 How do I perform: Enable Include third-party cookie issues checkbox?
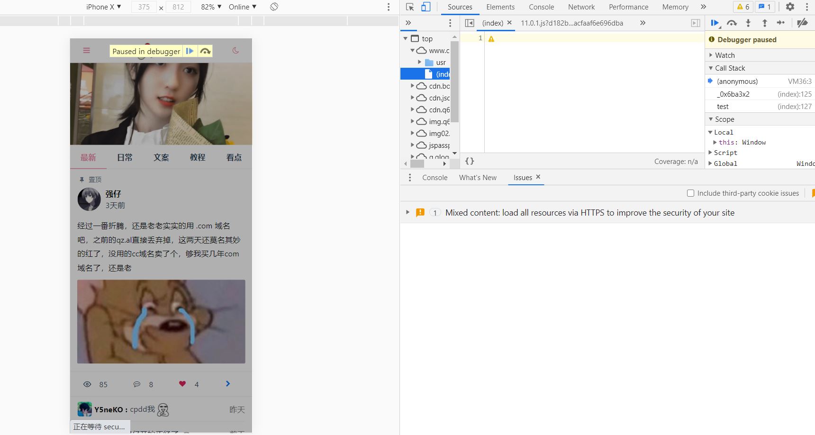click(690, 193)
